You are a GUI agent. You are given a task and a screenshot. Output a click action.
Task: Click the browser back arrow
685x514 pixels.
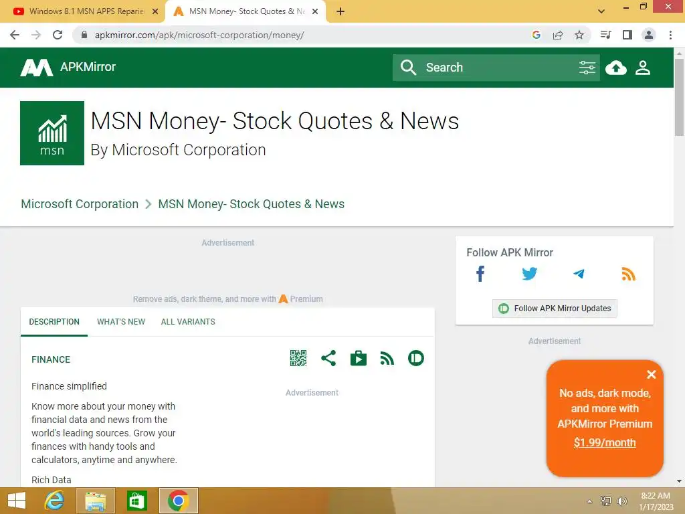[x=15, y=35]
